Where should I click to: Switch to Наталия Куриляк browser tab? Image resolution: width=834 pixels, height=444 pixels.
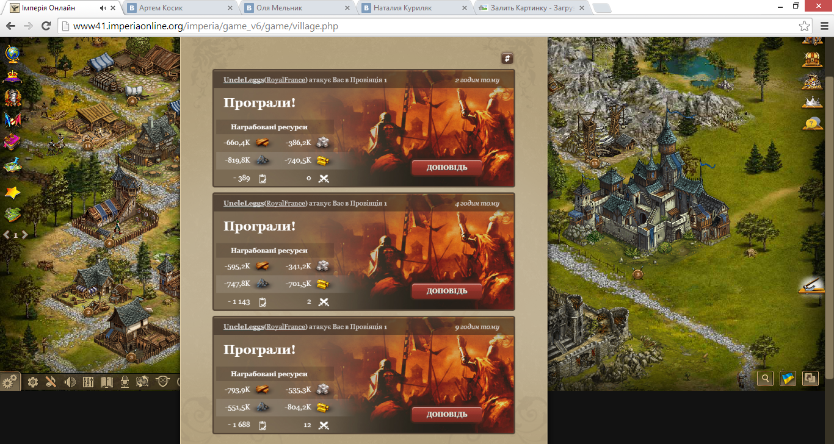point(415,8)
